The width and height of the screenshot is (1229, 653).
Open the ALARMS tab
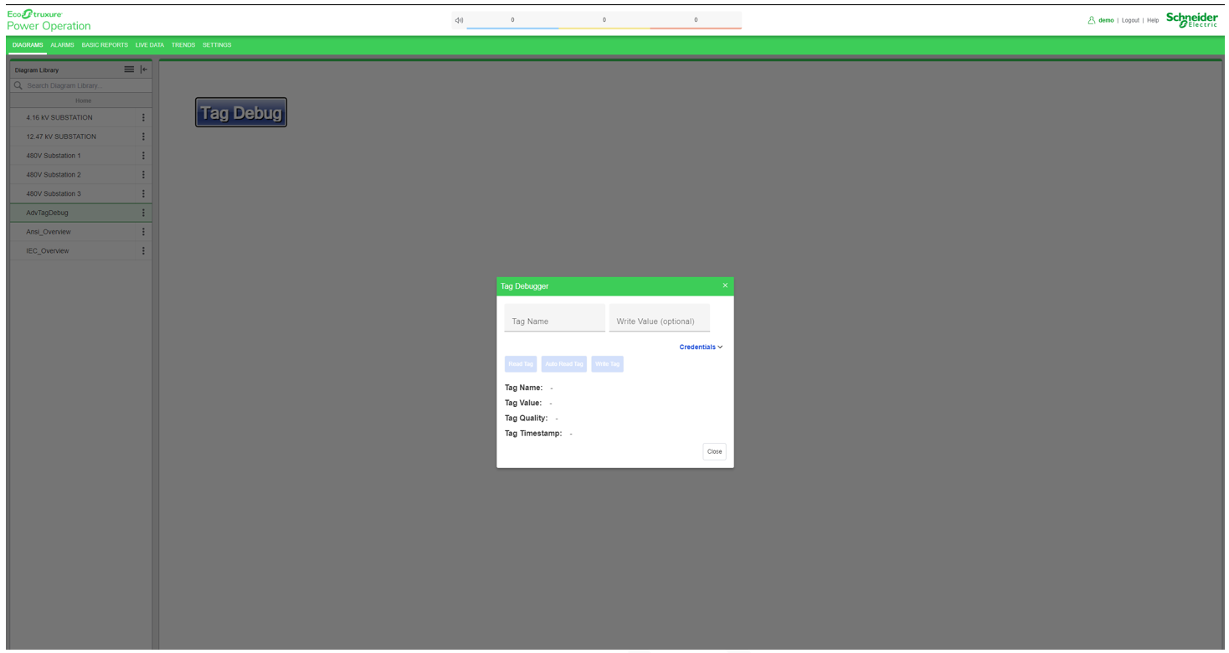point(62,45)
